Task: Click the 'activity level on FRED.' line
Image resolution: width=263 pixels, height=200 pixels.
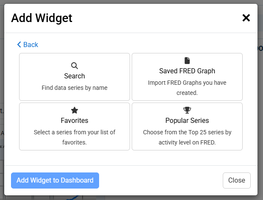Action: click(x=187, y=142)
